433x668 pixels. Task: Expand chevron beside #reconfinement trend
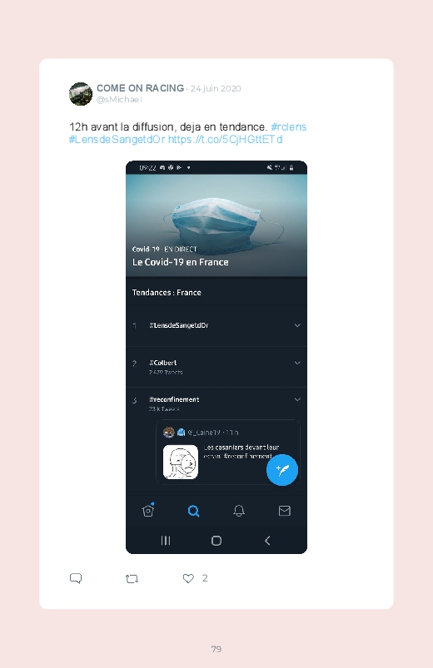[297, 399]
